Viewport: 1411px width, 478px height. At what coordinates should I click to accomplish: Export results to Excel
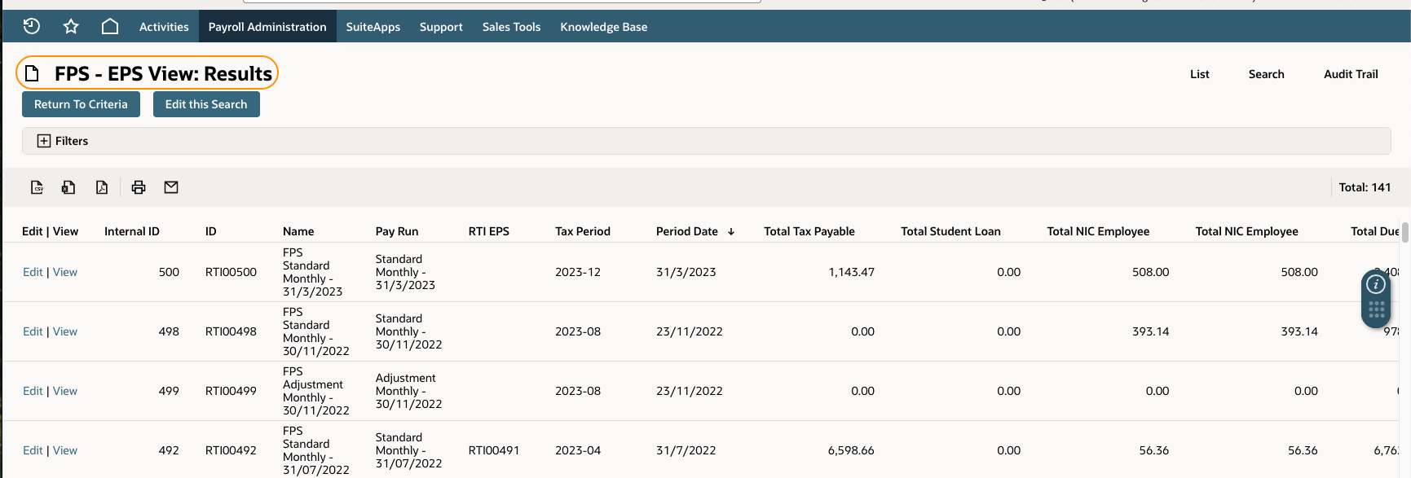(x=68, y=187)
